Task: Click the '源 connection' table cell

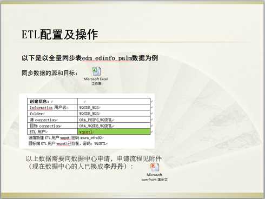Action: [x=52, y=120]
